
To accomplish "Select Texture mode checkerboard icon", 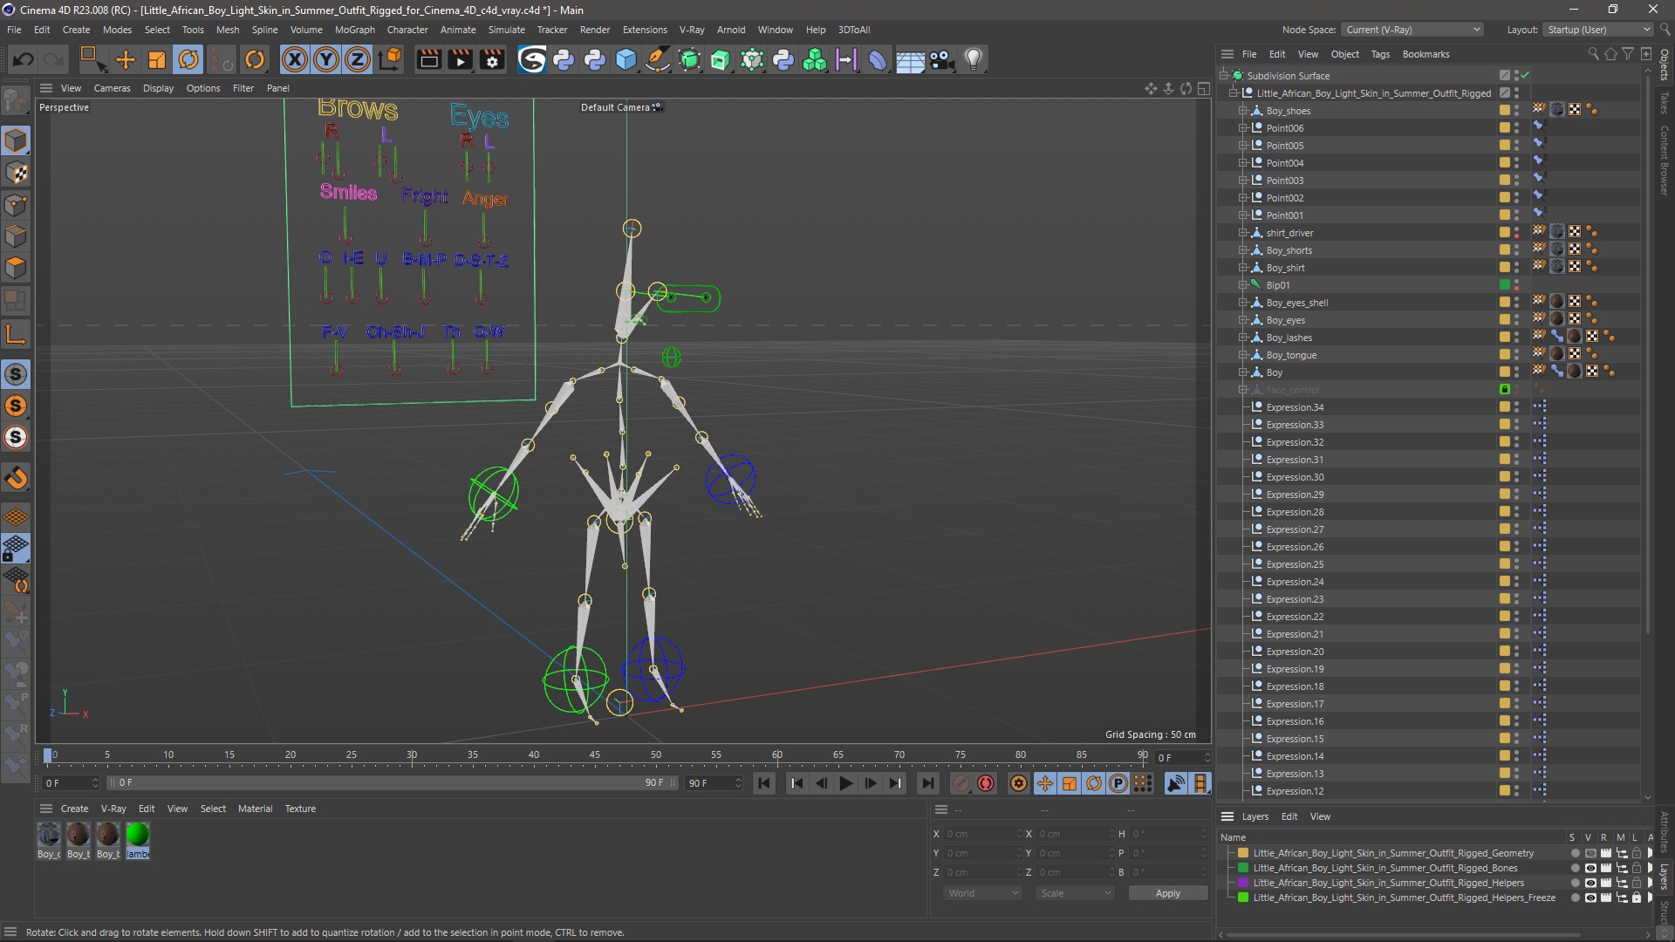I will click(x=16, y=173).
